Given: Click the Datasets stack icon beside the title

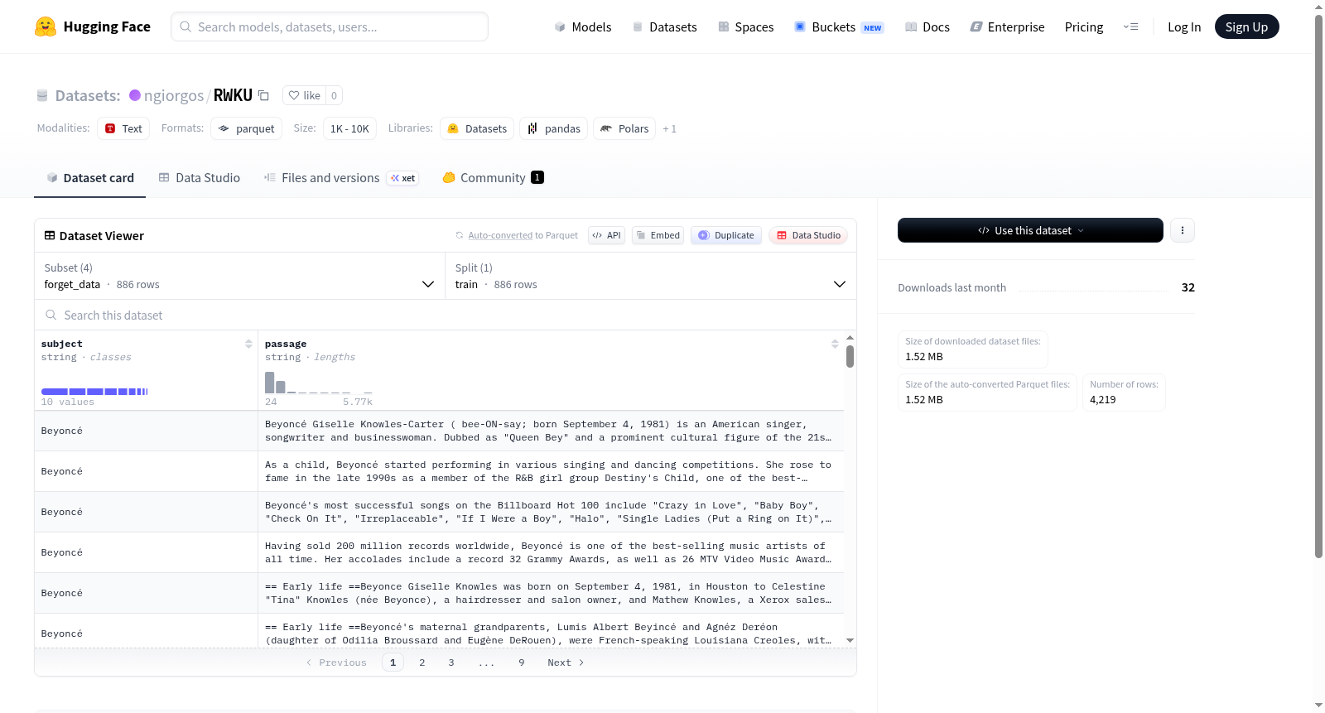Looking at the screenshot, I should pyautogui.click(x=42, y=95).
